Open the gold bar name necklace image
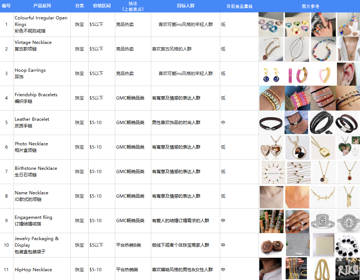Viewport: 360px width, 280px height. pyautogui.click(x=348, y=197)
